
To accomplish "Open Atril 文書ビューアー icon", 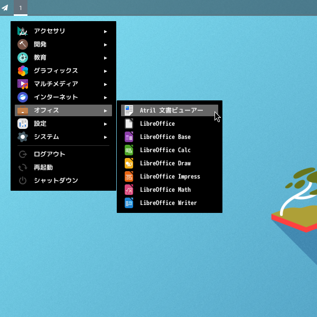I will pos(129,110).
